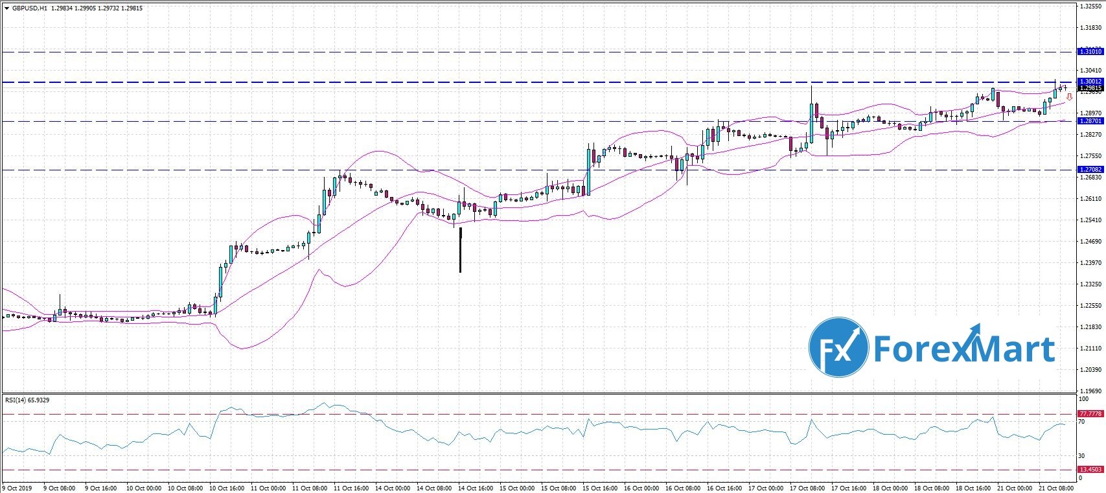Click the black 1.29815 current price label
The image size is (1106, 493).
pyautogui.click(x=1090, y=87)
